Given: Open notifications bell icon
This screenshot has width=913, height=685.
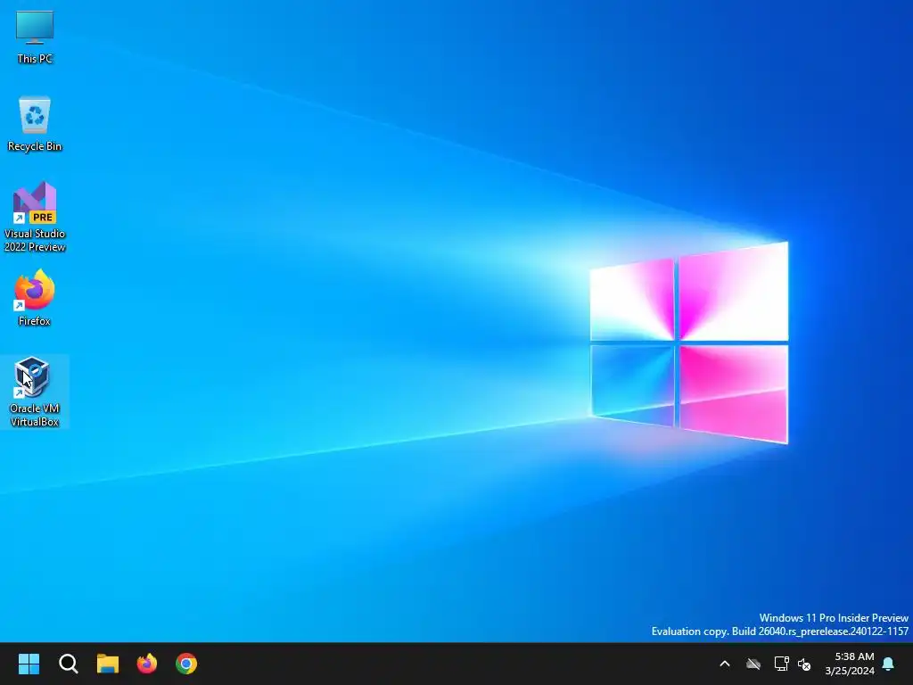Looking at the screenshot, I should (x=889, y=664).
